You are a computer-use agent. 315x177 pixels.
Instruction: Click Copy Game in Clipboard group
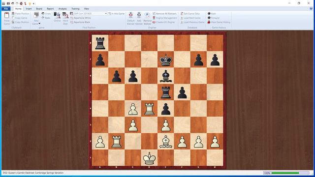[19, 18]
